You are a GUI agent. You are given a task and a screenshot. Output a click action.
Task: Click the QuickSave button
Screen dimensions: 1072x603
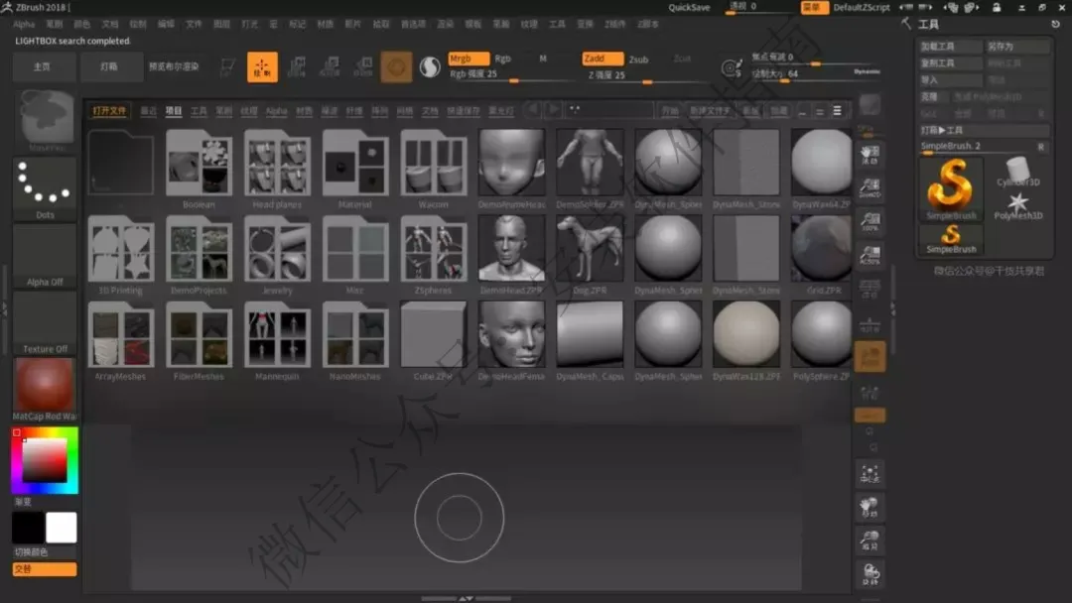click(x=689, y=8)
